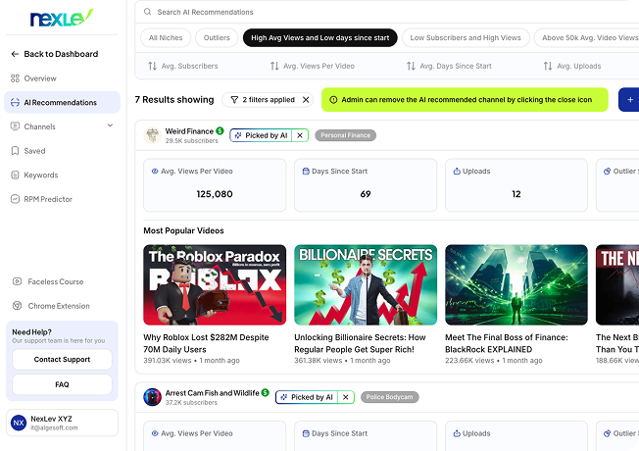
Task: Click the NexLev logo
Action: click(x=62, y=18)
